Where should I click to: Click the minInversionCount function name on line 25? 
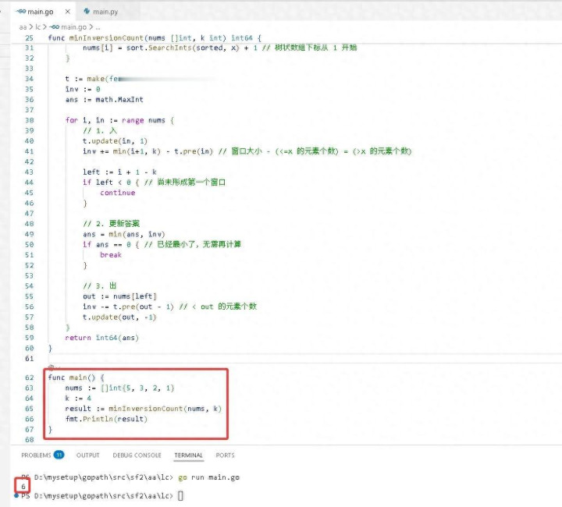coord(100,37)
